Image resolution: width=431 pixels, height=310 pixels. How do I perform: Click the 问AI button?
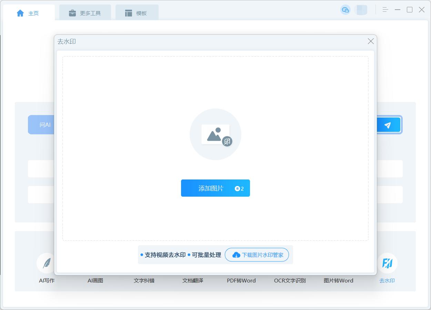[41, 125]
